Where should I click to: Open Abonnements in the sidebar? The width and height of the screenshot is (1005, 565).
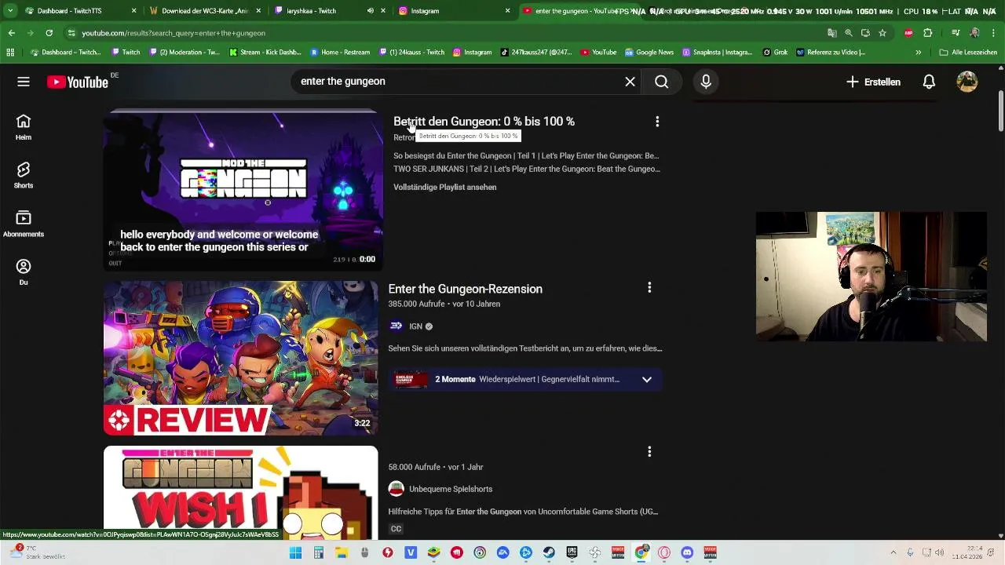[24, 223]
